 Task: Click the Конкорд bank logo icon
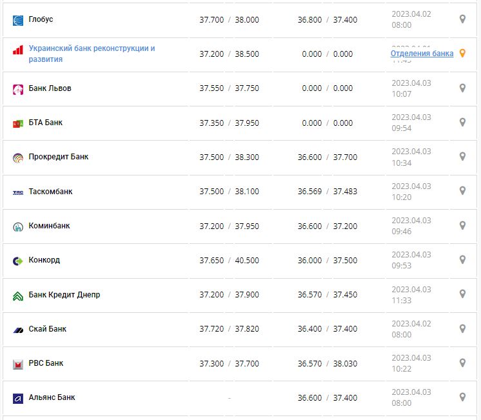pos(18,261)
